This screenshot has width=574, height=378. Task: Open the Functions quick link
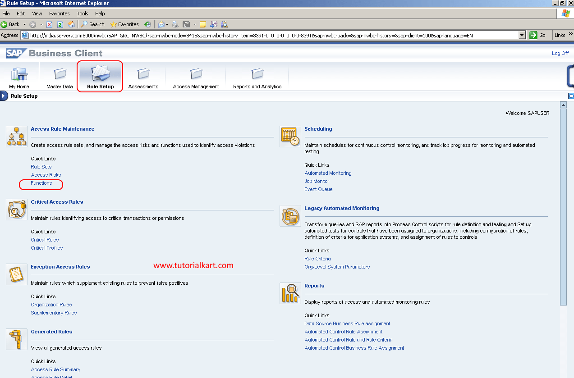[41, 183]
